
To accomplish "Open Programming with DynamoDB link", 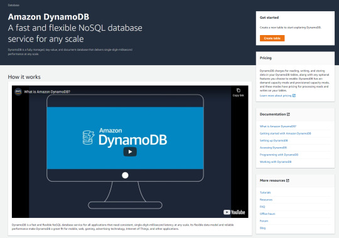I will (279, 155).
